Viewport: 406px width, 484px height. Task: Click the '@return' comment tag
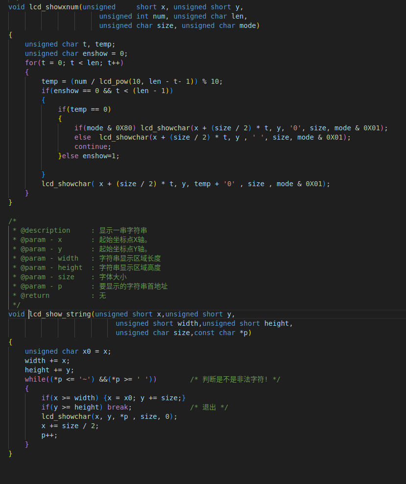click(x=35, y=295)
